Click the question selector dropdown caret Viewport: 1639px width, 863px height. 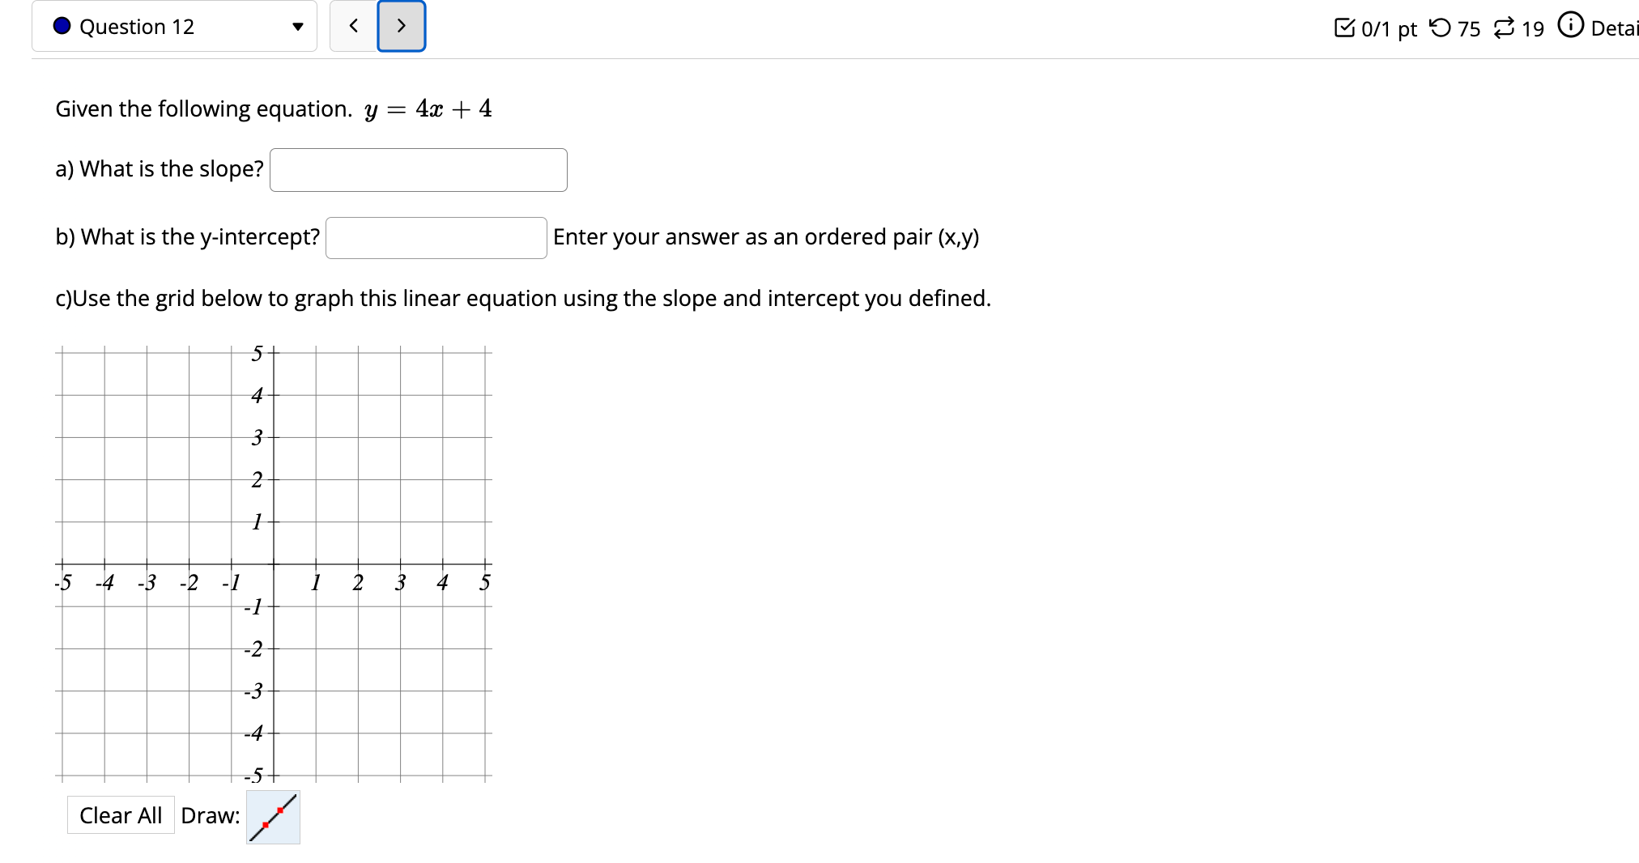(298, 25)
